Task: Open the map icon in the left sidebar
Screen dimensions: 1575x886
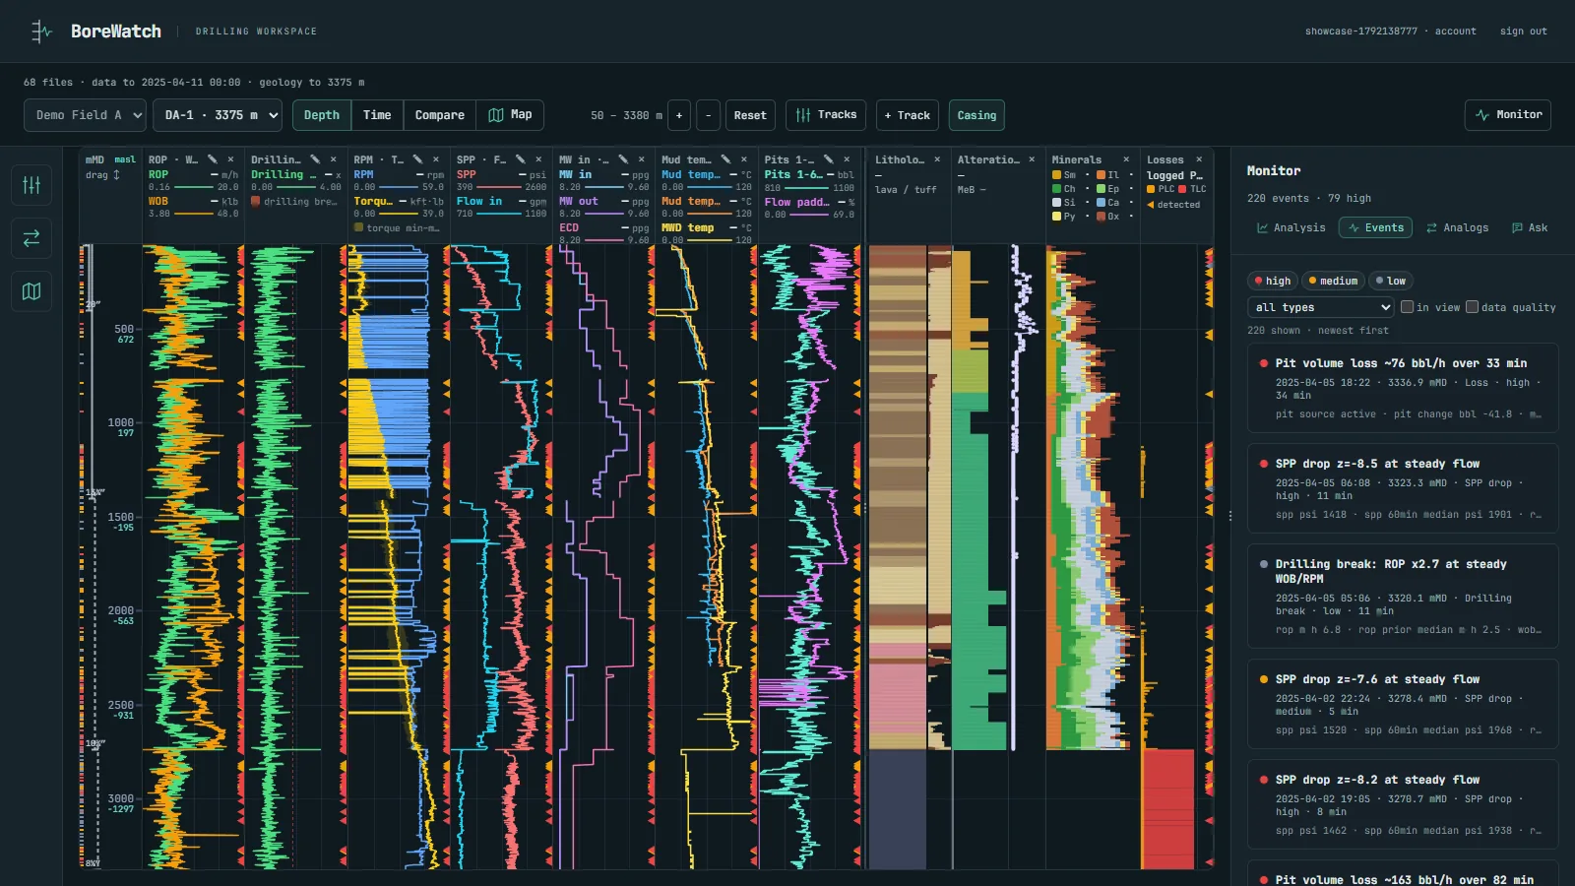Action: point(31,291)
